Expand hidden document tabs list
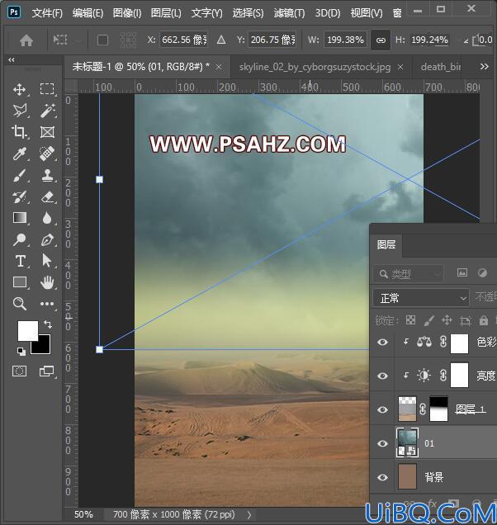The width and height of the screenshot is (497, 525). click(484, 67)
